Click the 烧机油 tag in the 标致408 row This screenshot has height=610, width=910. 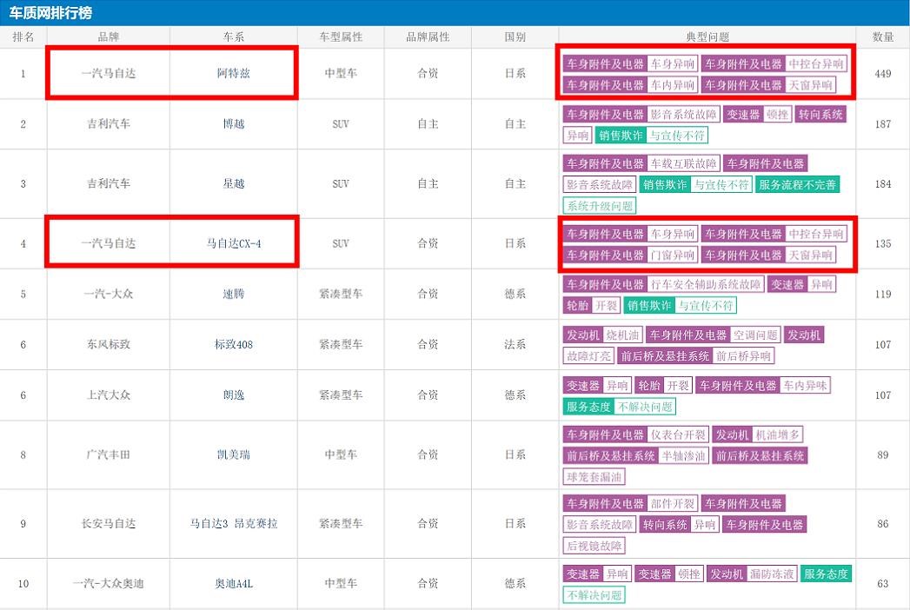point(622,335)
